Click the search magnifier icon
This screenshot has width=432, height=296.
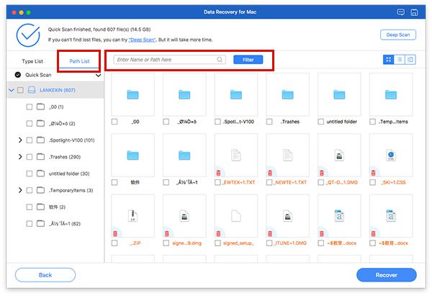[x=220, y=60]
